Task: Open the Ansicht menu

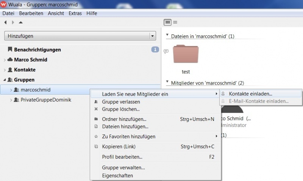Action: (x=56, y=13)
